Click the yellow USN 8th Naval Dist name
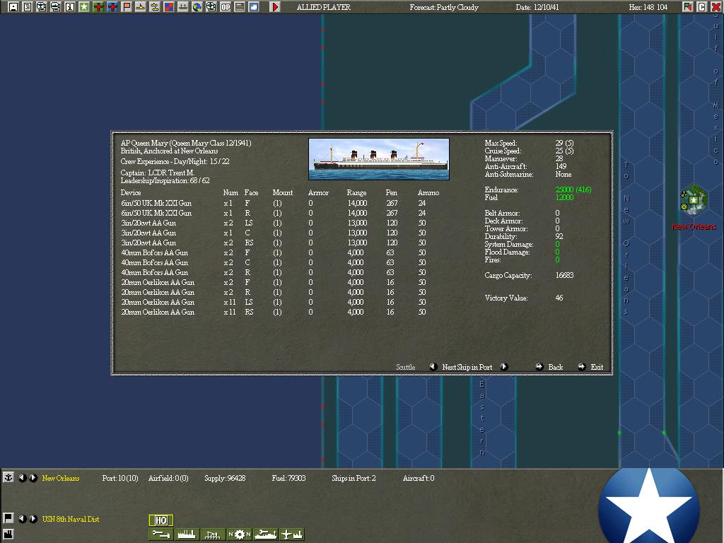The height and width of the screenshot is (543, 724). pos(71,519)
